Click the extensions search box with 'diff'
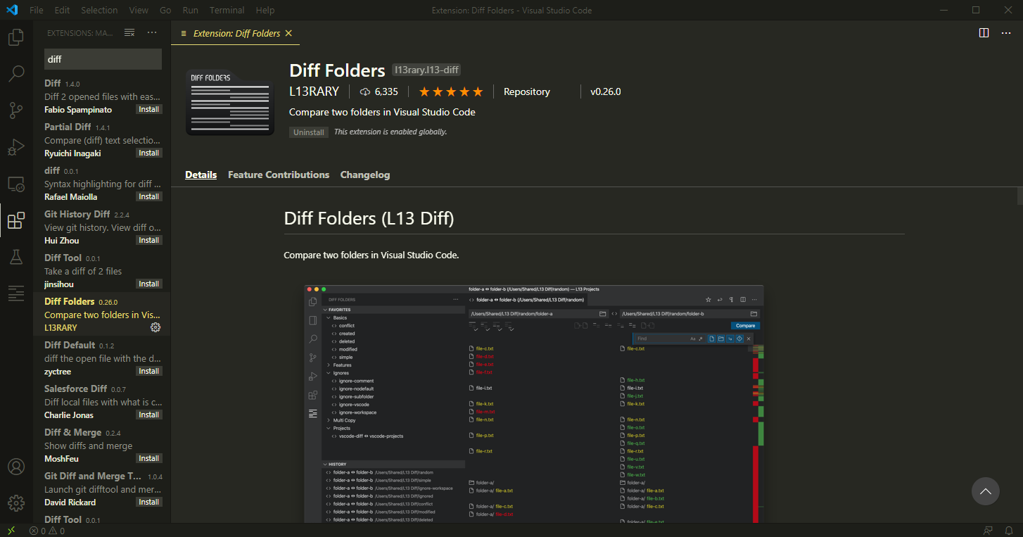1023x537 pixels. (103, 59)
